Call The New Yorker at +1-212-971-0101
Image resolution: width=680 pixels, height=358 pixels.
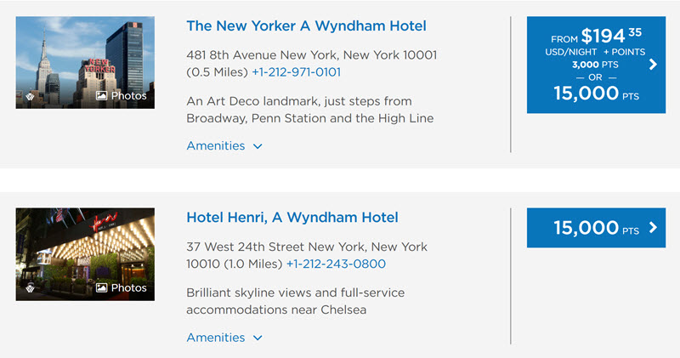click(296, 72)
